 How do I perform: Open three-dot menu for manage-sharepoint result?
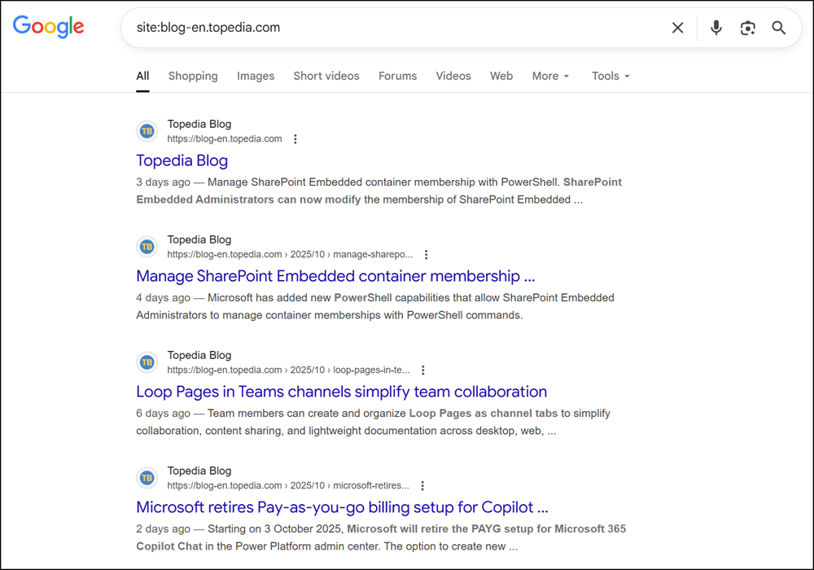[x=426, y=255]
